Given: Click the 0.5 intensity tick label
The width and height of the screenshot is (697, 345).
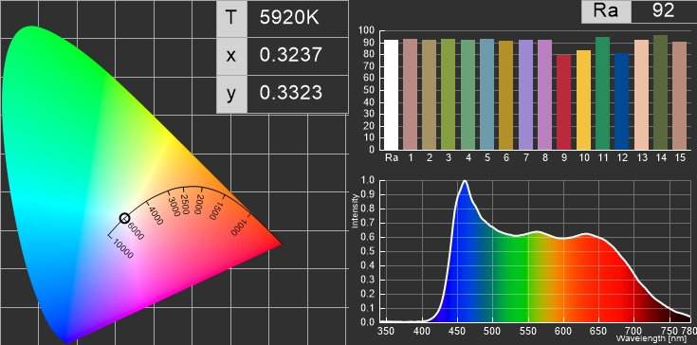Looking at the screenshot, I should point(369,252).
